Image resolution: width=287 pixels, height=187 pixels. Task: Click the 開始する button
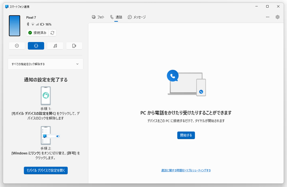186,135
